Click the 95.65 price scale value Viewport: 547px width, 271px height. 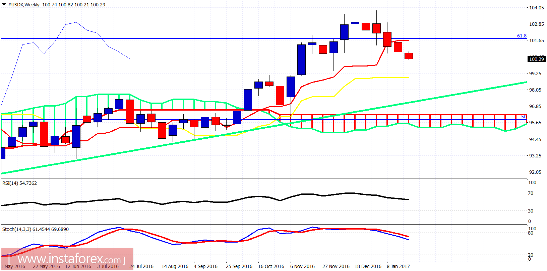(x=535, y=123)
